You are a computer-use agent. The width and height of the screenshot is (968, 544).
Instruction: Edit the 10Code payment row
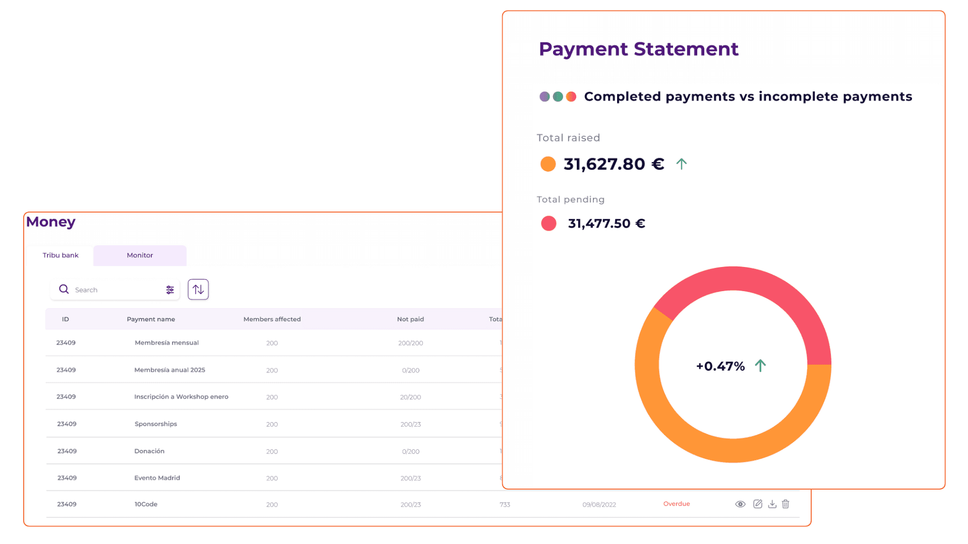tap(757, 504)
